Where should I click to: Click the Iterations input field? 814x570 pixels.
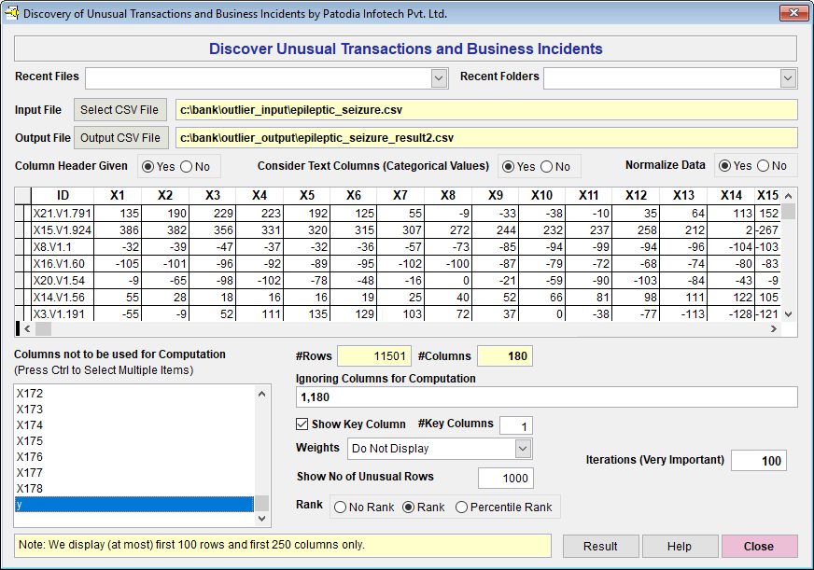tap(758, 461)
